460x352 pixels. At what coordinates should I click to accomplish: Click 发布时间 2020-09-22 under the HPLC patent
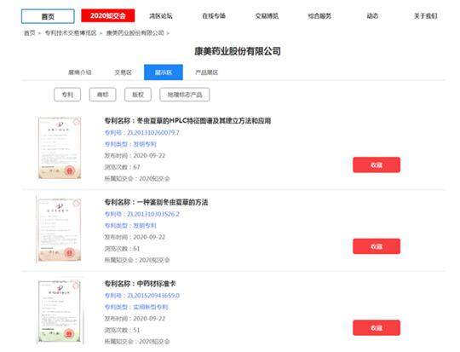coord(135,156)
